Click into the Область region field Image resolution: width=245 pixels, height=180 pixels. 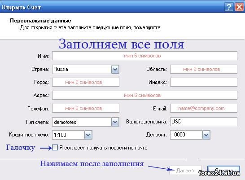point(204,69)
